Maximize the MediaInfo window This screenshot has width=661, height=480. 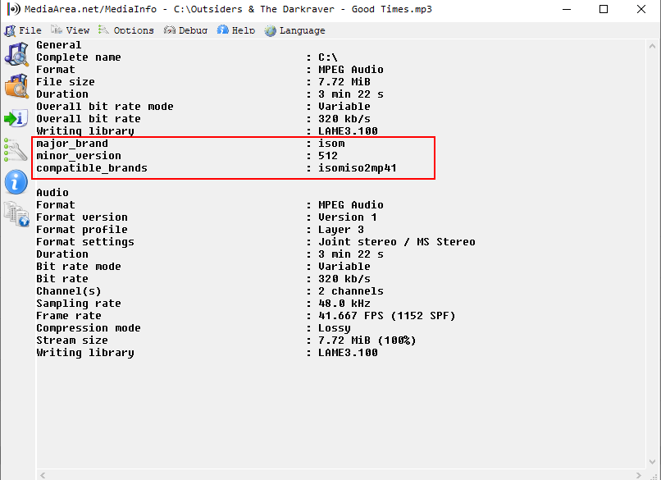point(604,9)
